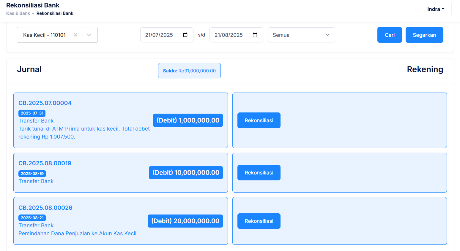
Task: Open the start date calendar picker icon
Action: 185,35
